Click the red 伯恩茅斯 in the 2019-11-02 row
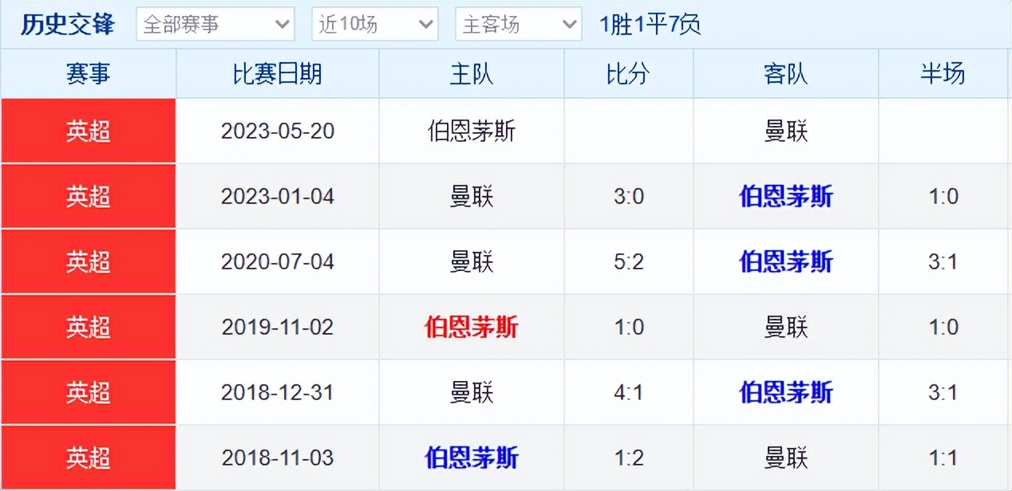This screenshot has width=1012, height=491. (471, 327)
